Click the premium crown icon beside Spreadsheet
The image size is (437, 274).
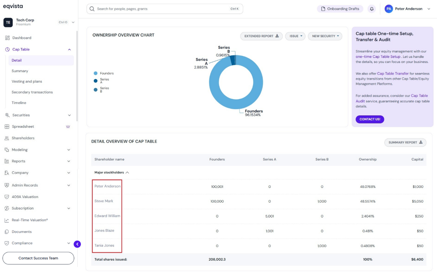[x=68, y=126]
